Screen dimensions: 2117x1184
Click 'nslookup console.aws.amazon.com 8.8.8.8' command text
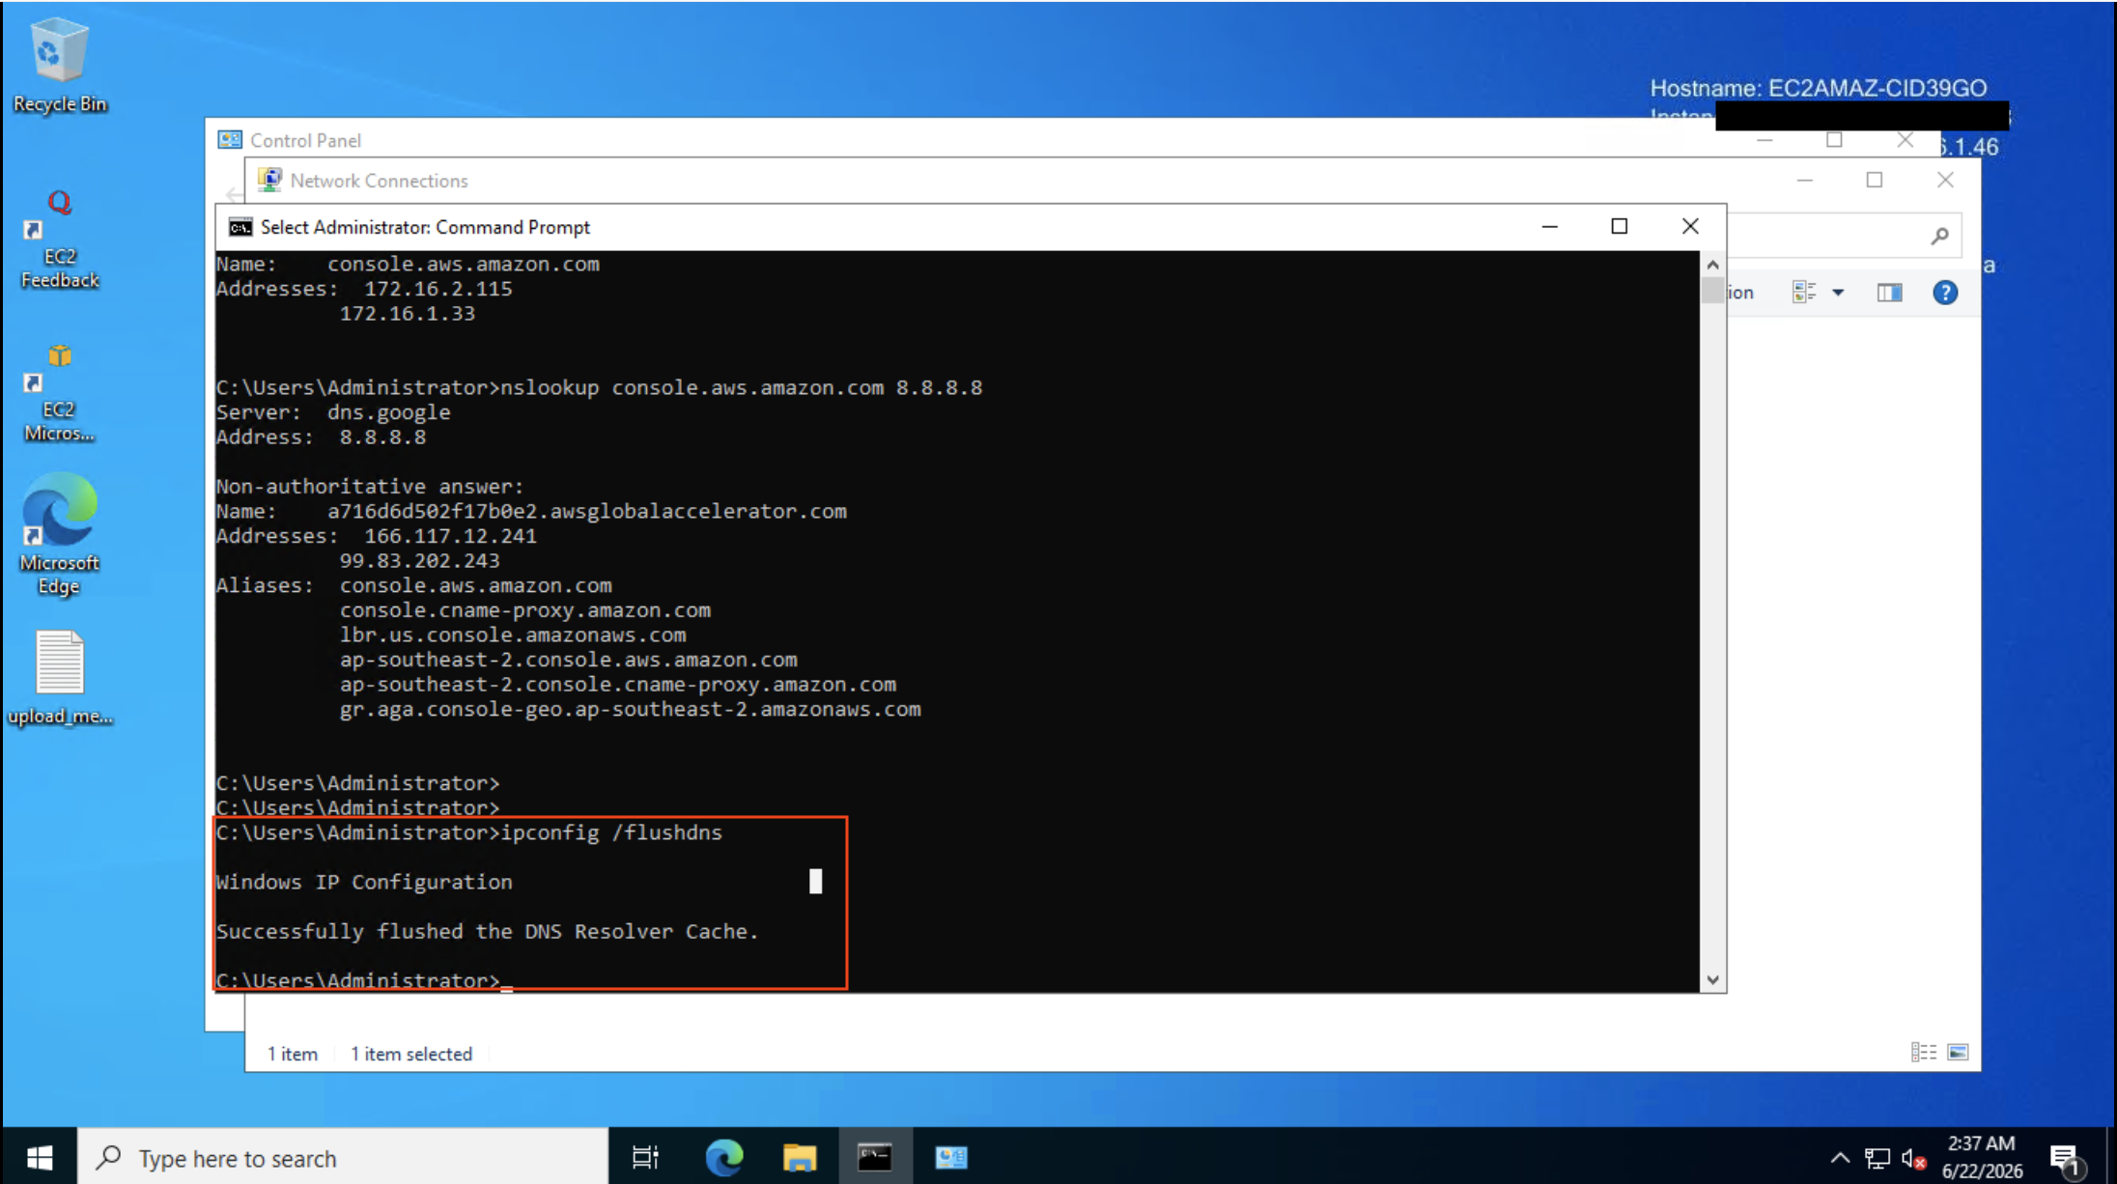click(x=742, y=387)
